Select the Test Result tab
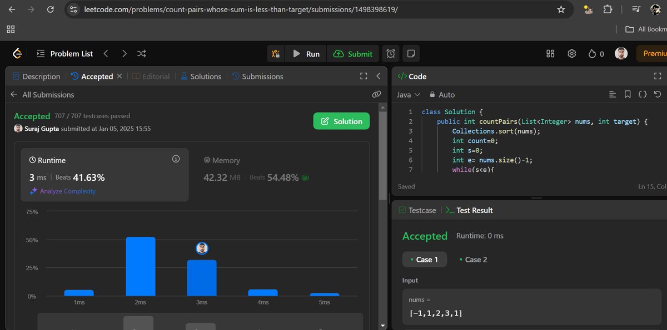The width and height of the screenshot is (667, 330). [x=469, y=210]
